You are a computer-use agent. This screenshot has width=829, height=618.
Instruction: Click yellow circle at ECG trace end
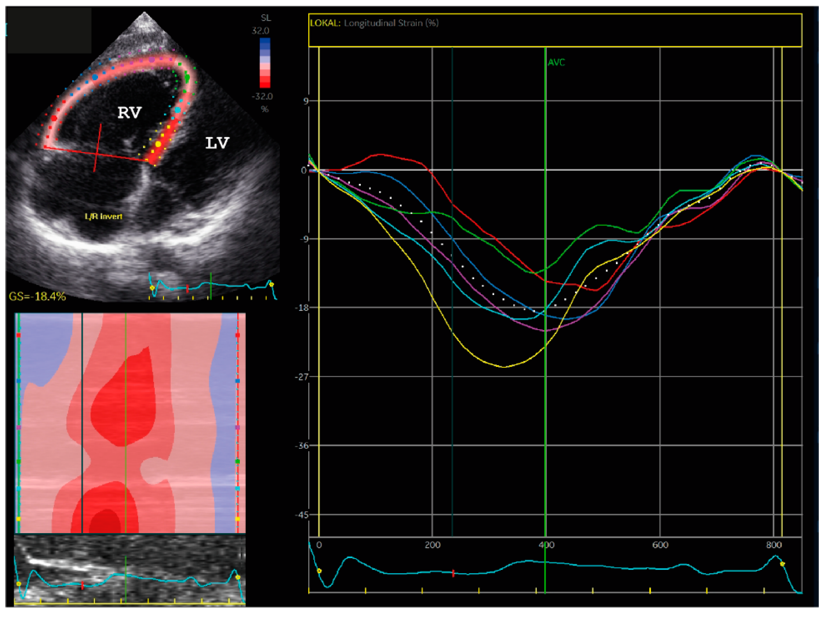pyautogui.click(x=782, y=564)
